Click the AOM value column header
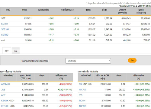This screenshot has width=151, height=109. click(x=25, y=77)
